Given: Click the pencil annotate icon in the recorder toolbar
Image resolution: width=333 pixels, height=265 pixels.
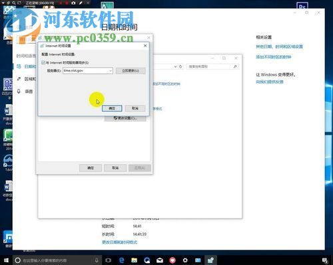Looking at the screenshot, I should (x=81, y=3).
